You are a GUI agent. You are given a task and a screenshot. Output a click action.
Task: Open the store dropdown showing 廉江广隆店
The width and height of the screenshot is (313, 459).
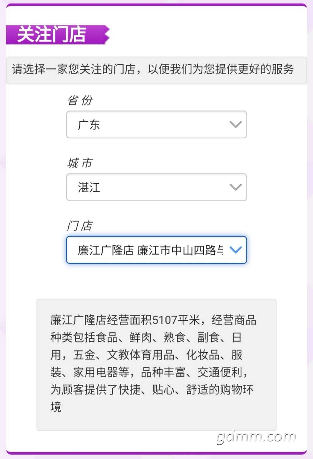[150, 250]
